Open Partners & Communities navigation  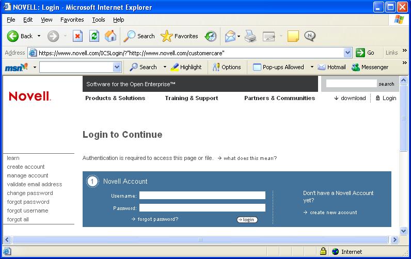[279, 98]
